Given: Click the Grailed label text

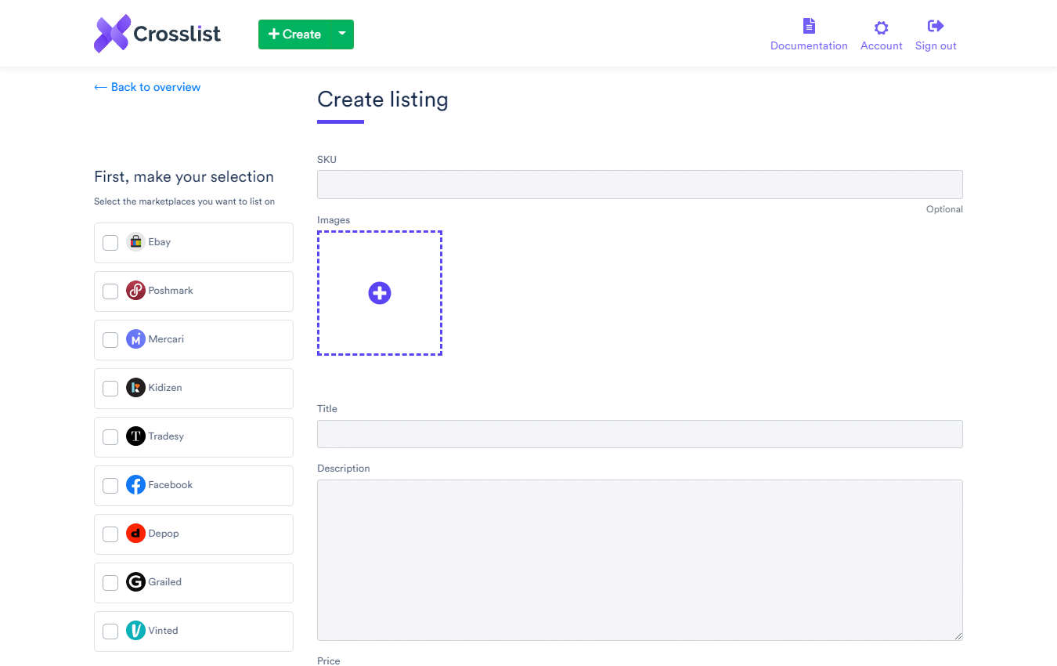Looking at the screenshot, I should tap(165, 582).
